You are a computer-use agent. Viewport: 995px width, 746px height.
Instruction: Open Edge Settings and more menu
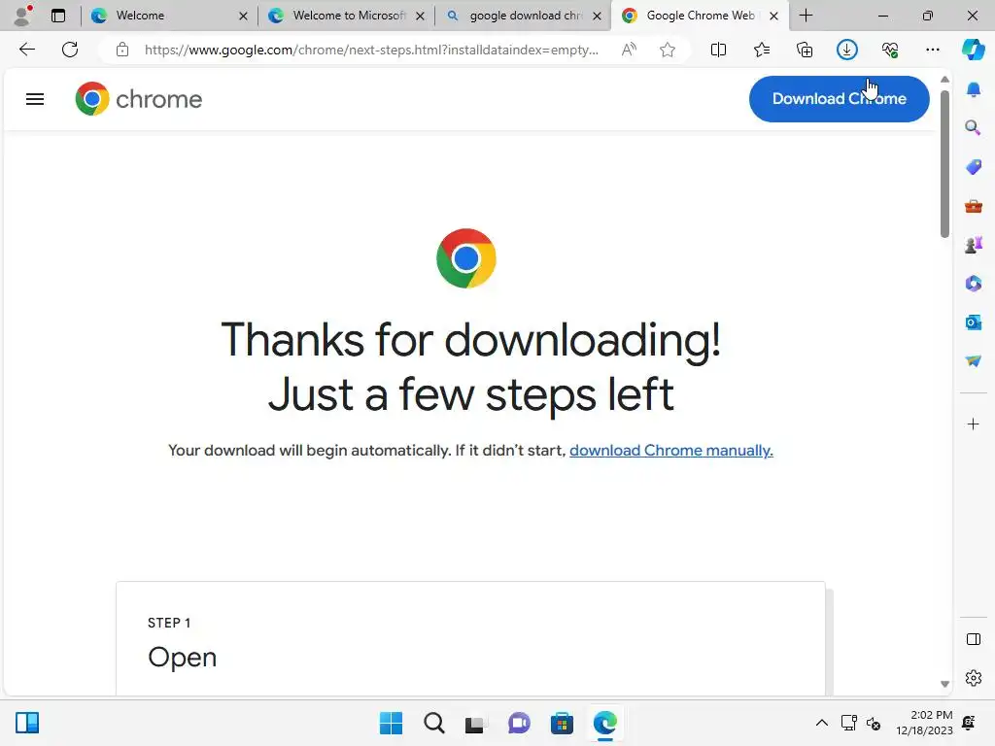coord(932,50)
